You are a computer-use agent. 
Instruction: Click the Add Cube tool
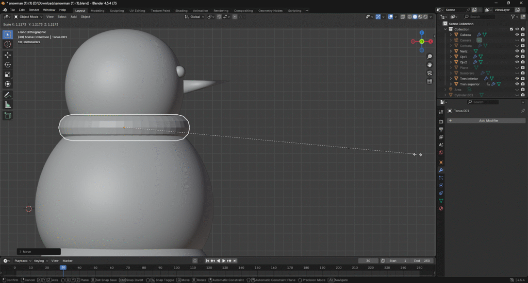coord(8,116)
